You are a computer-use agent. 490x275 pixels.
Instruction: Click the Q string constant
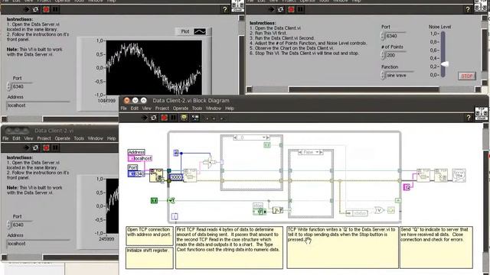(x=407, y=187)
